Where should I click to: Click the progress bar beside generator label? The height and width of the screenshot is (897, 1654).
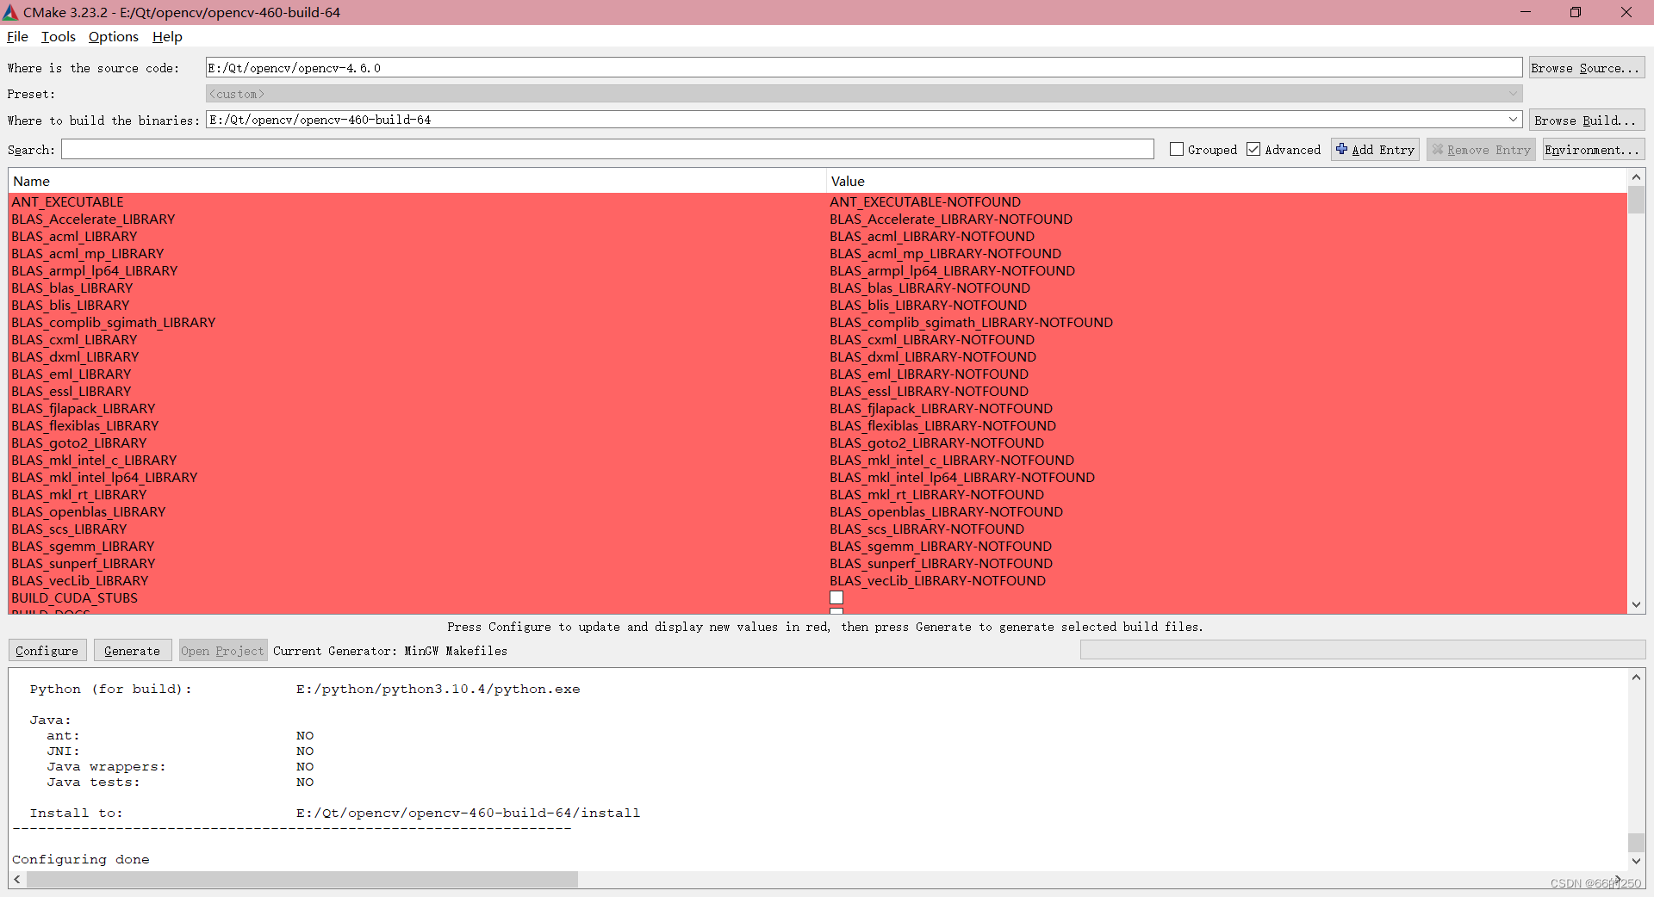point(1363,651)
